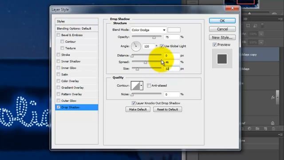Click the shape layer filter icon
The image size is (284, 160).
[x=248, y=26]
